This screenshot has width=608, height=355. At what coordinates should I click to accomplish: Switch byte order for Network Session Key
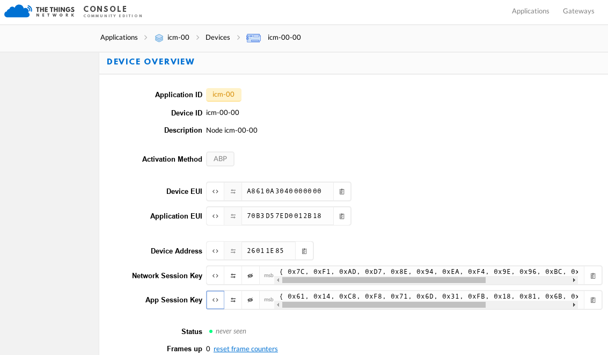(x=233, y=276)
